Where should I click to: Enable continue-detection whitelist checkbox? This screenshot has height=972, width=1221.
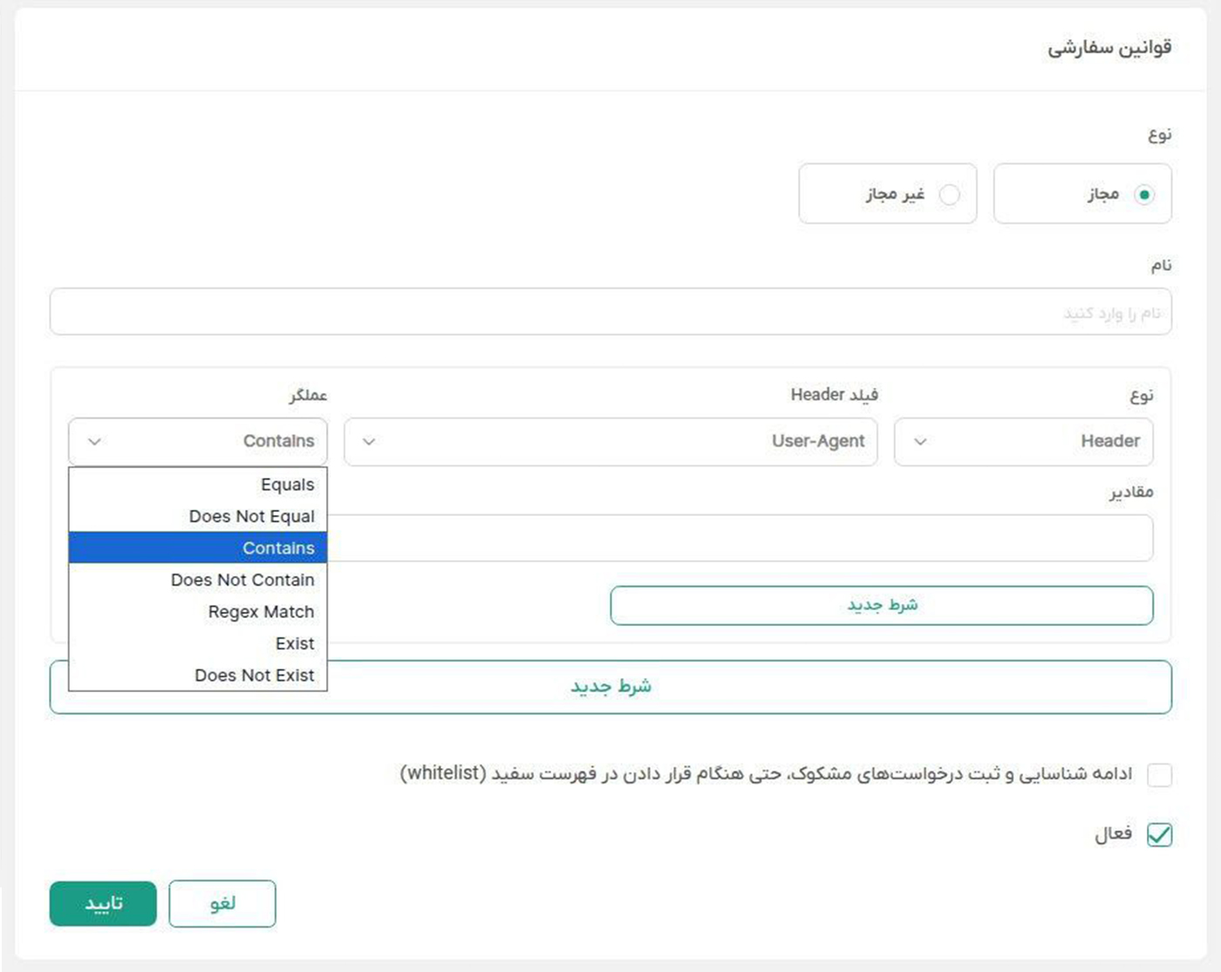pyautogui.click(x=1159, y=774)
